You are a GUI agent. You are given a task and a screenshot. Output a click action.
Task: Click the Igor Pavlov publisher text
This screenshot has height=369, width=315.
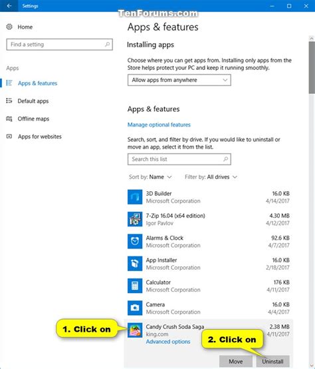(x=159, y=223)
